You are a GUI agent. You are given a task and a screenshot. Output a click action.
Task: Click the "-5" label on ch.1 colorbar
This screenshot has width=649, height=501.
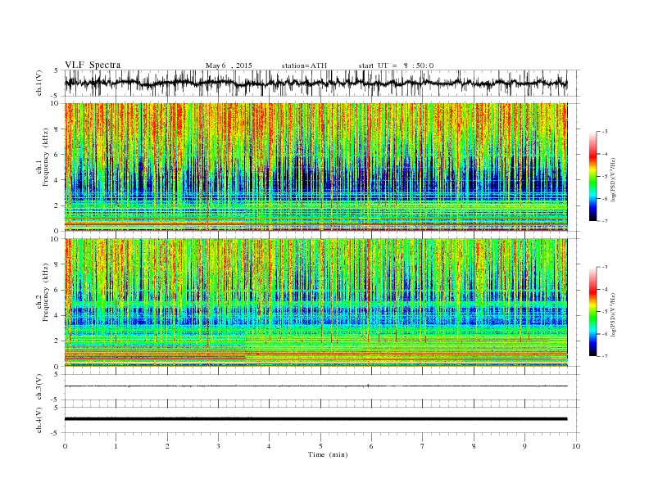[x=605, y=177]
